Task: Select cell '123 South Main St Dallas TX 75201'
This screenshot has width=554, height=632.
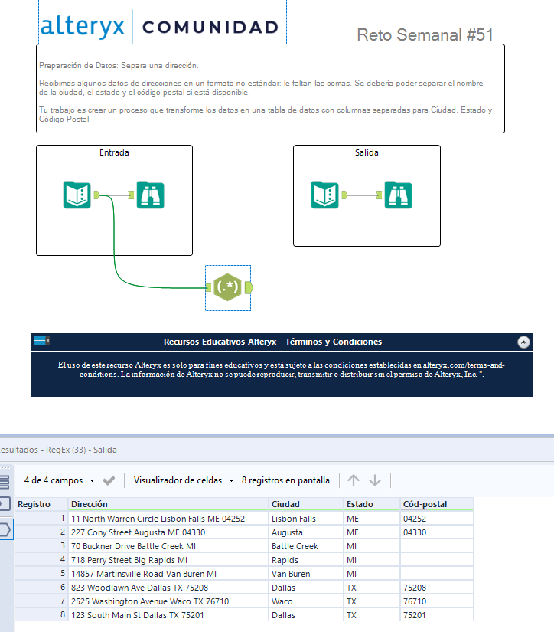Action: click(168, 615)
